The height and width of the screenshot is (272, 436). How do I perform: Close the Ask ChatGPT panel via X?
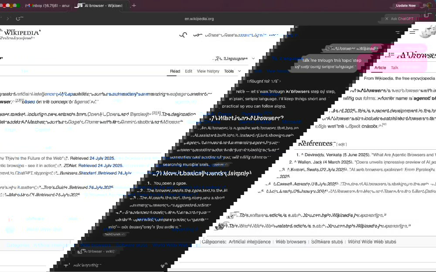387,19
